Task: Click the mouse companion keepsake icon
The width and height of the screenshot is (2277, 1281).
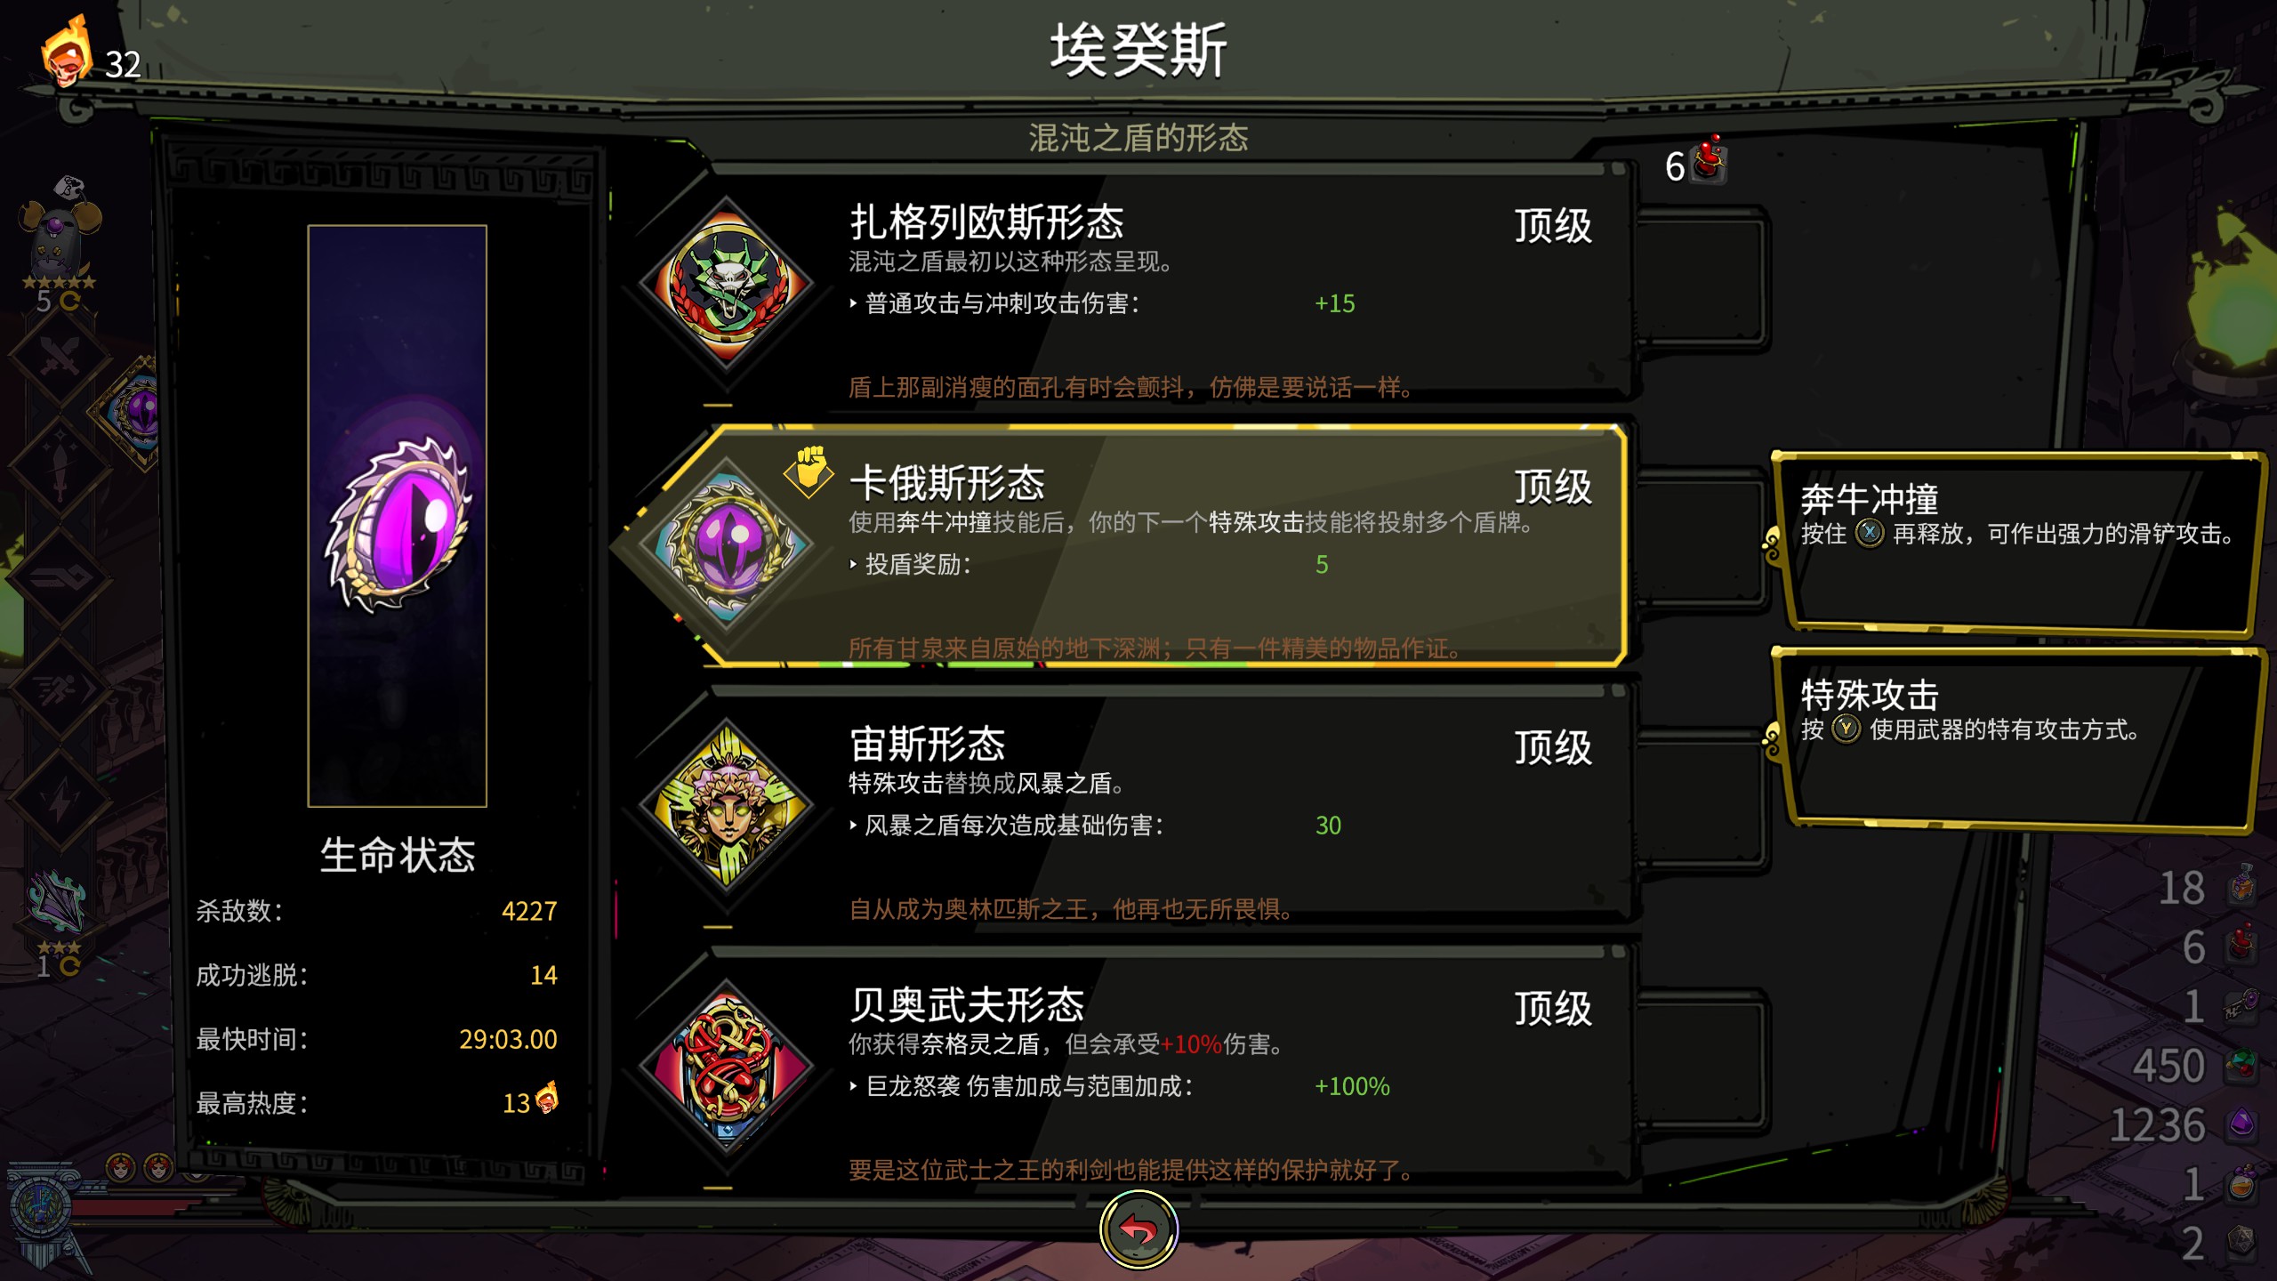Action: pyautogui.click(x=60, y=233)
